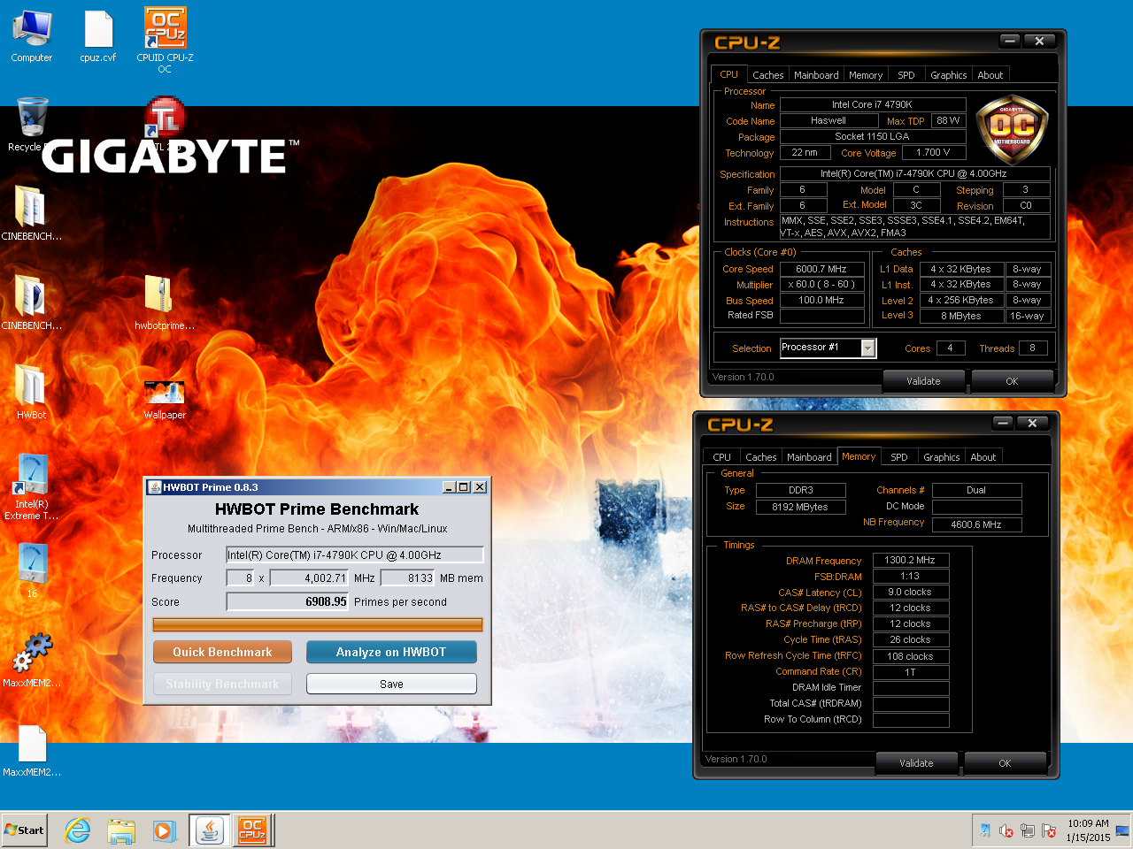Click the MB mem field showing 8133

pyautogui.click(x=409, y=577)
